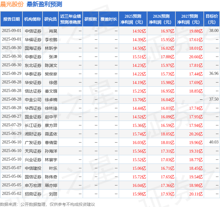Click the date 2025-06-29
The height and width of the screenshot is (207, 220).
pyautogui.click(x=12, y=133)
